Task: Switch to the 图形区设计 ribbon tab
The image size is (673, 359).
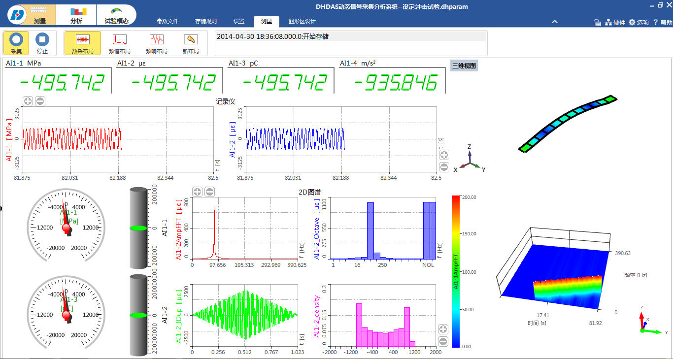Action: pyautogui.click(x=302, y=21)
